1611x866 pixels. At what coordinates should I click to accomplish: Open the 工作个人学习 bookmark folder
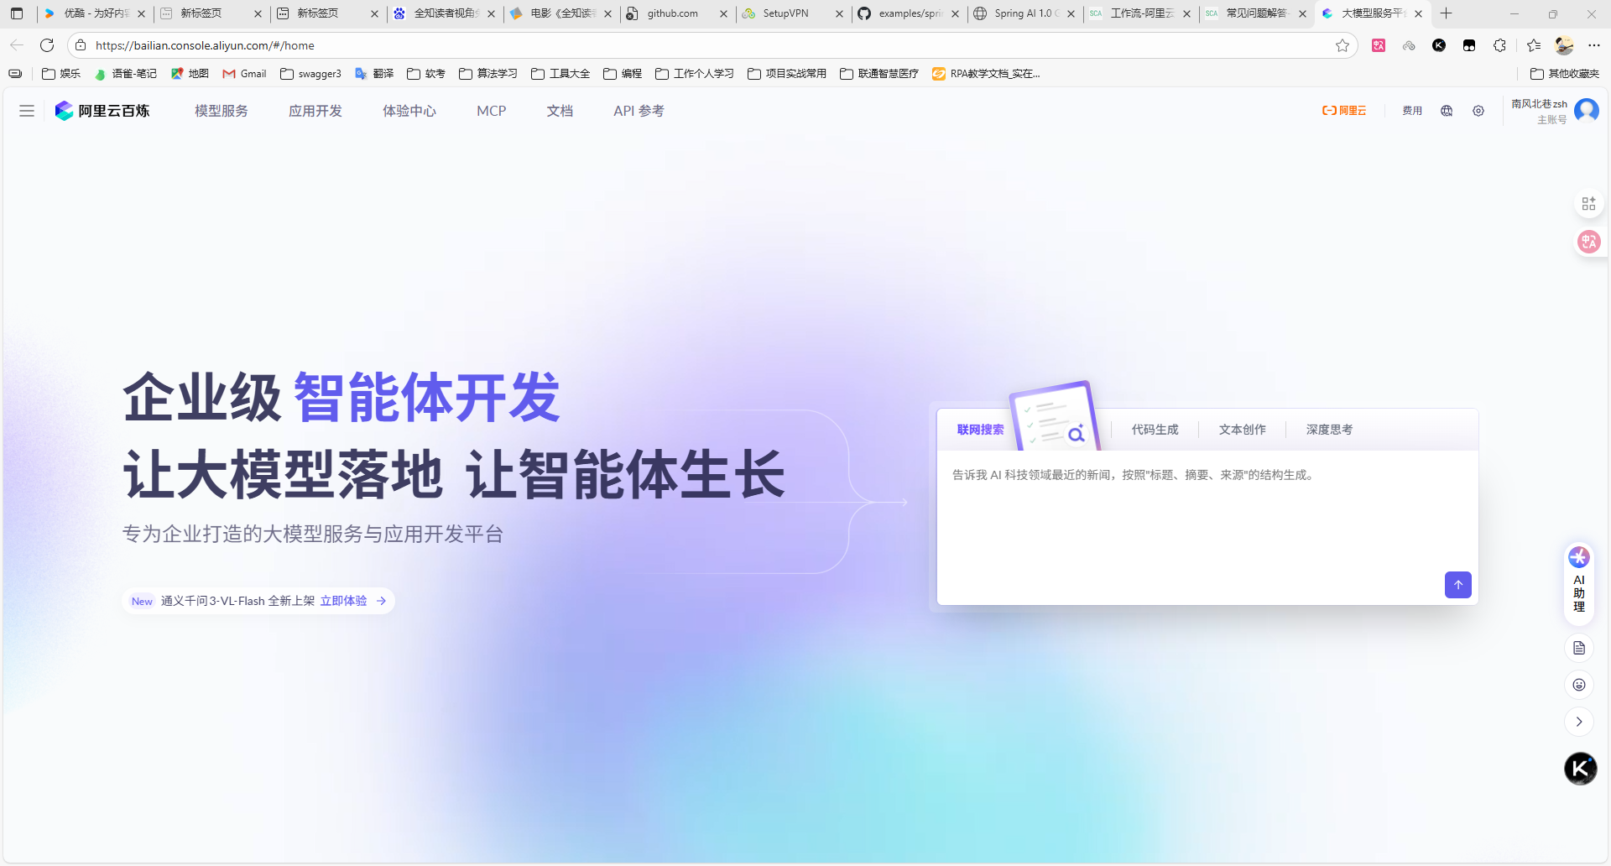tap(695, 74)
